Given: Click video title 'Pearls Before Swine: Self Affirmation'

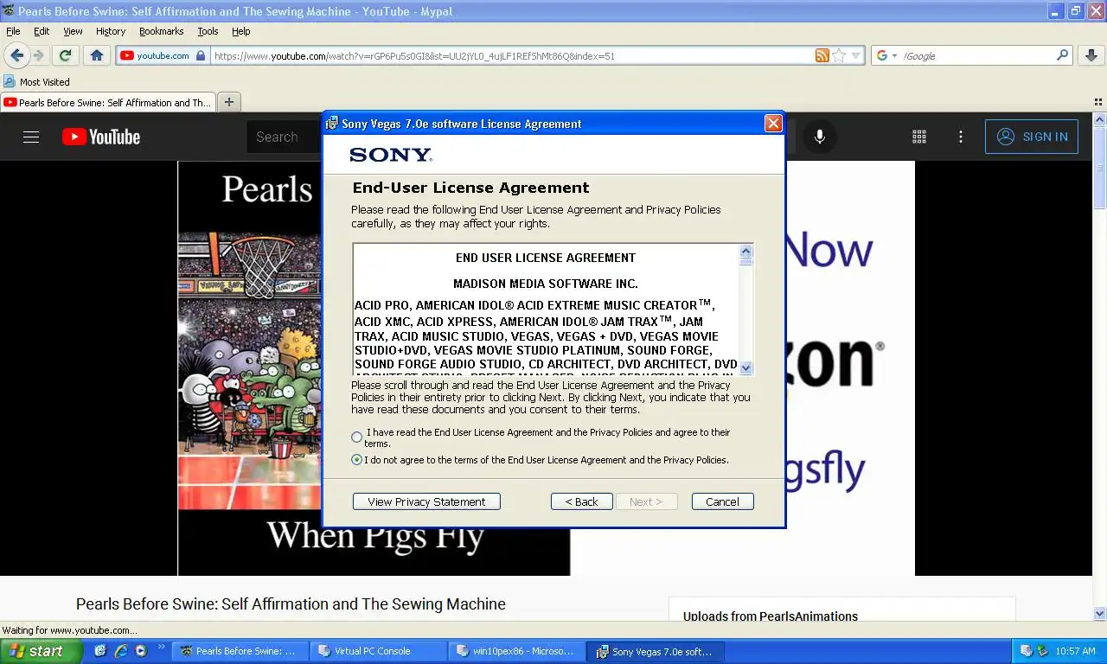Looking at the screenshot, I should [x=291, y=603].
